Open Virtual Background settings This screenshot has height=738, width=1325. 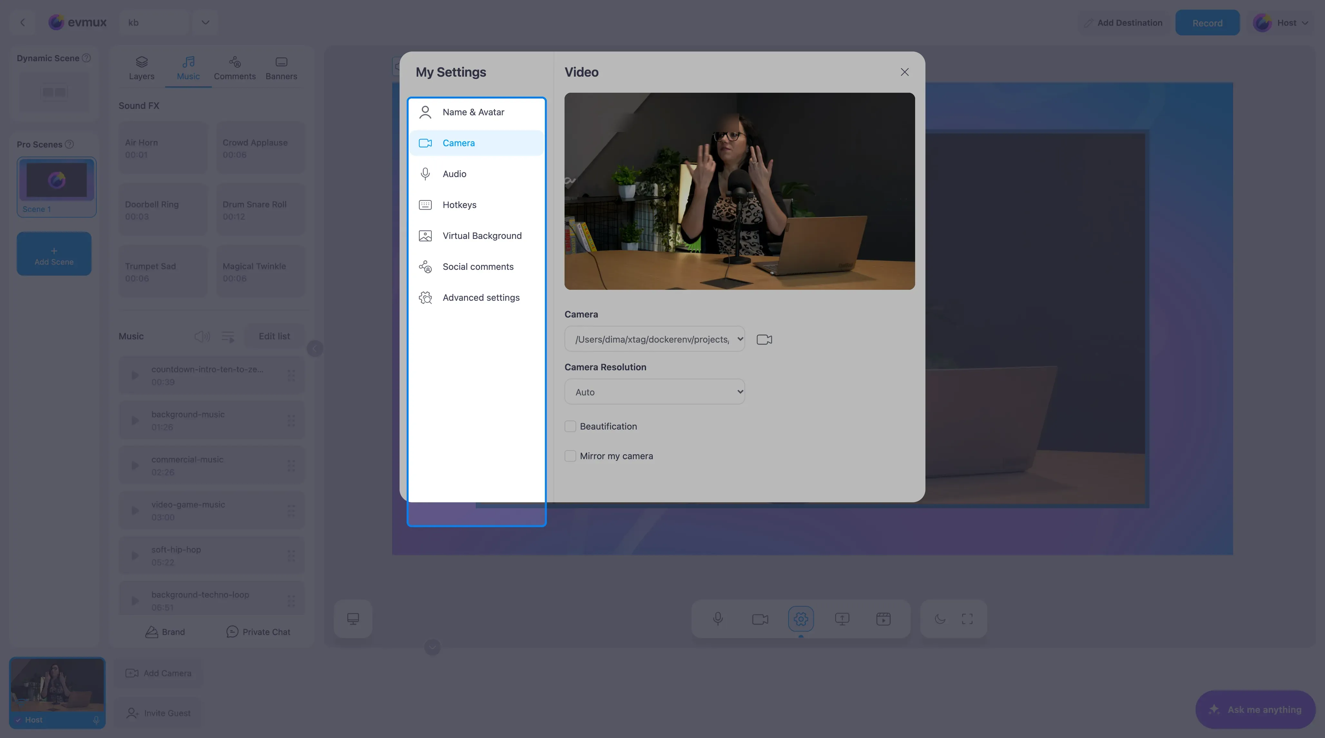[x=476, y=235]
